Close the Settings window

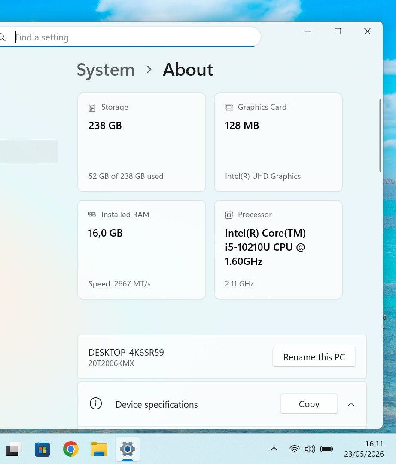coord(367,31)
